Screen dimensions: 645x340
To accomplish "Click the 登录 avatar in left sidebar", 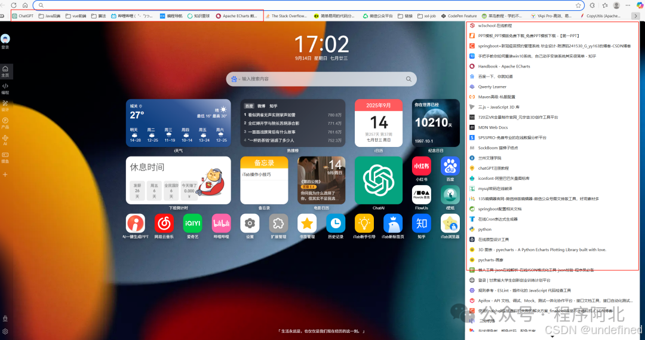I will [5, 39].
